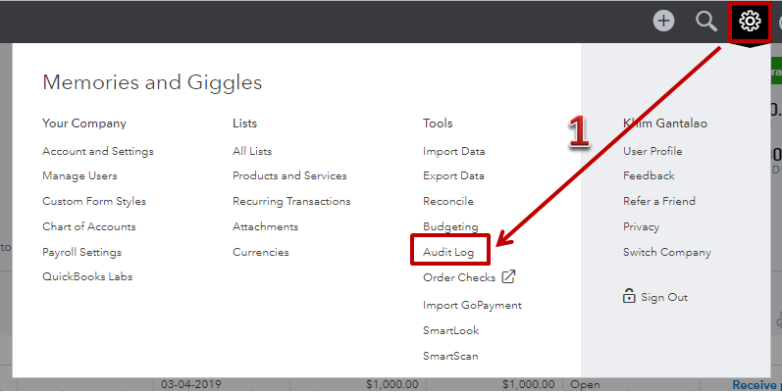Click Switch Company
Viewport: 782px width, 392px height.
[x=667, y=253]
